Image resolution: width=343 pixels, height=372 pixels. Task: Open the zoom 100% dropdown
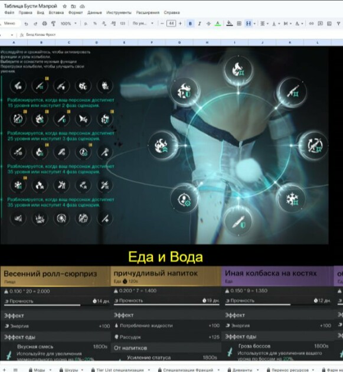[x=68, y=24]
